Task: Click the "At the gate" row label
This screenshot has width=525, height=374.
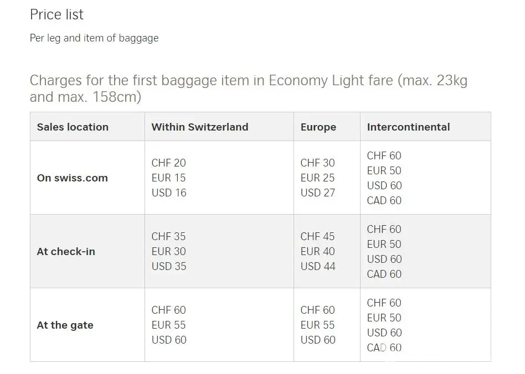Action: click(65, 325)
